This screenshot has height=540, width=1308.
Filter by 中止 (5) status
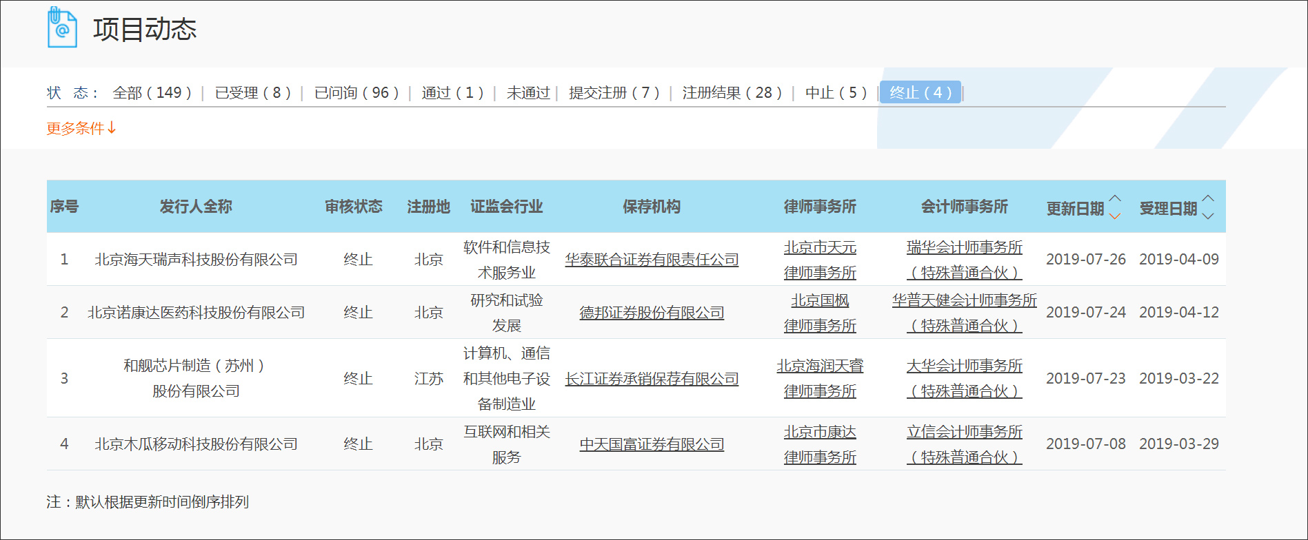click(836, 93)
